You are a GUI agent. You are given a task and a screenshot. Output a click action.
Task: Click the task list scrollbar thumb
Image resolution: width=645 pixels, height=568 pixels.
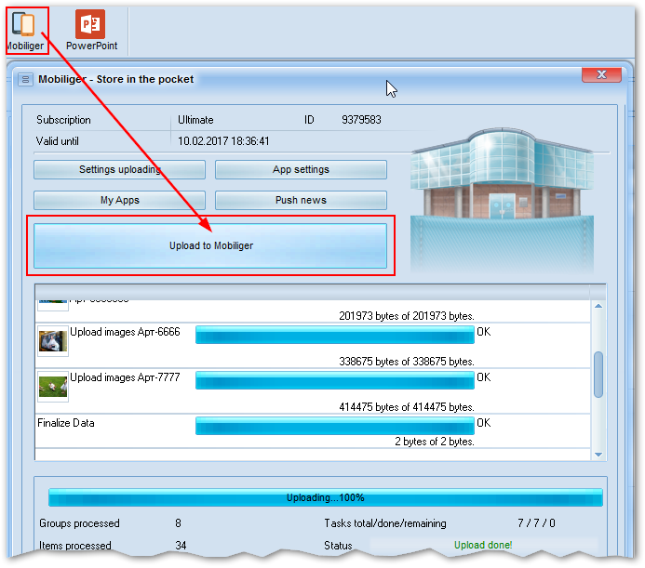click(x=598, y=374)
